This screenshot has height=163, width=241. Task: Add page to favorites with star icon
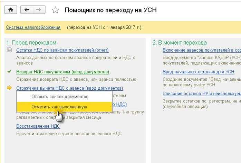55,10
